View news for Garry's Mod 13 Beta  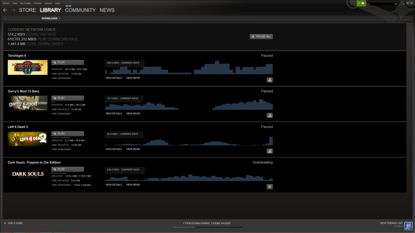(x=133, y=114)
